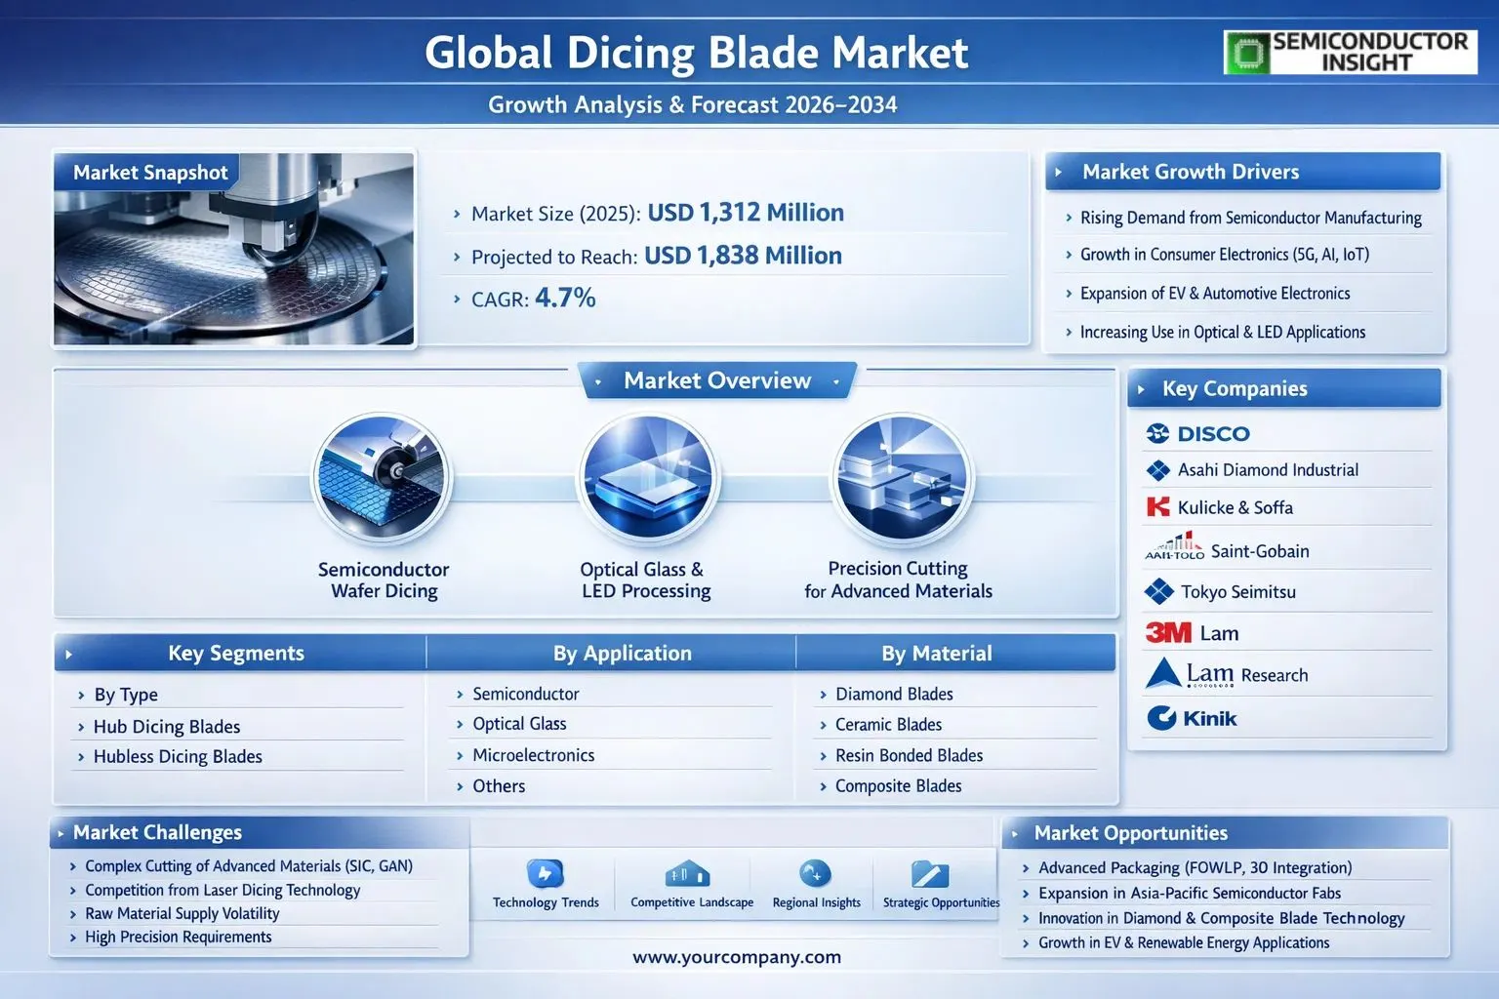Click 'Advanced Packaging (FOWLP, 3D Integration)'
This screenshot has height=999, width=1499.
(1195, 867)
